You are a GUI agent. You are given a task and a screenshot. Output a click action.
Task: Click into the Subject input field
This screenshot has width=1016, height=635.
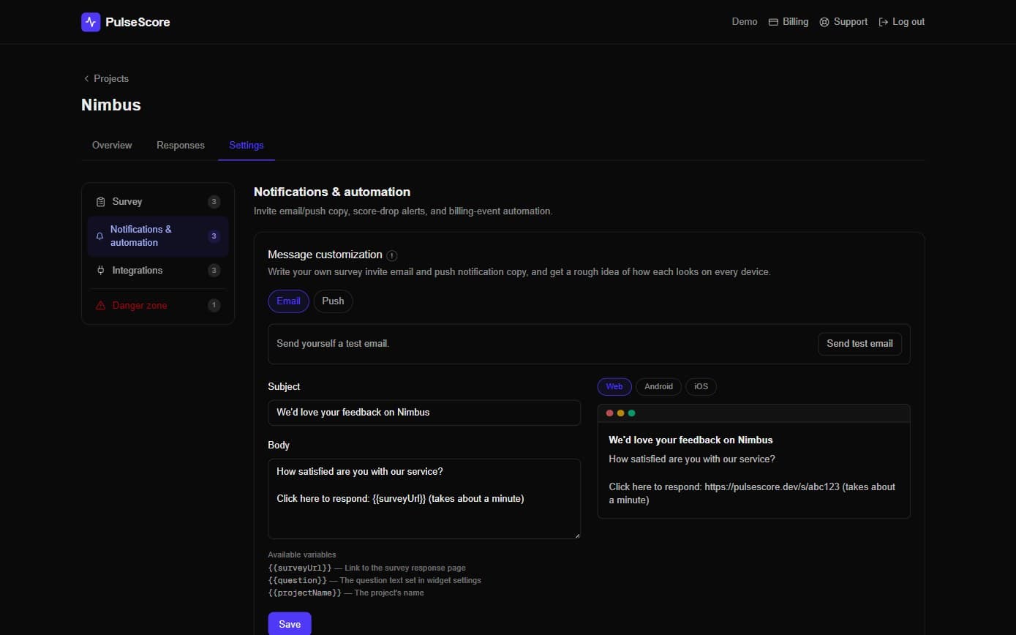pyautogui.click(x=424, y=413)
